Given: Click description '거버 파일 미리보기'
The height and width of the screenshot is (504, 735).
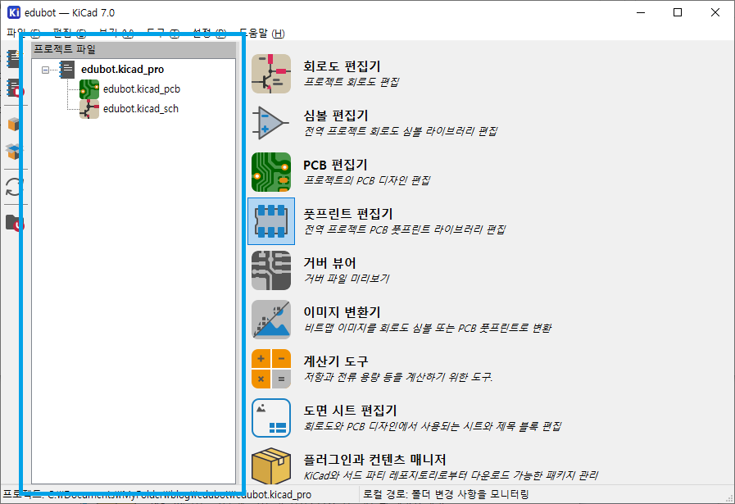Looking at the screenshot, I should (347, 279).
